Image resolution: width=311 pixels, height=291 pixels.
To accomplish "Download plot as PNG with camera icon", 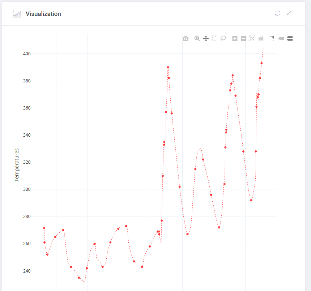I will point(186,38).
